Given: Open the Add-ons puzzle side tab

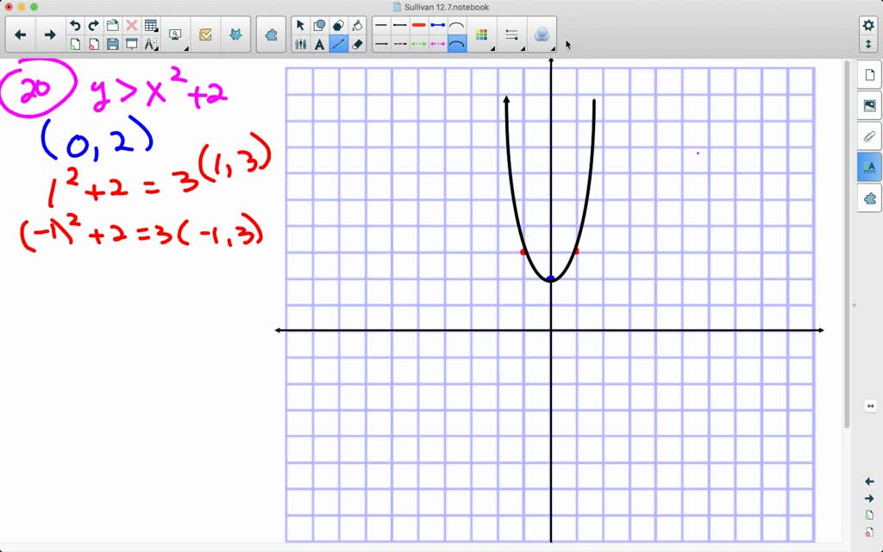Looking at the screenshot, I should click(x=869, y=198).
